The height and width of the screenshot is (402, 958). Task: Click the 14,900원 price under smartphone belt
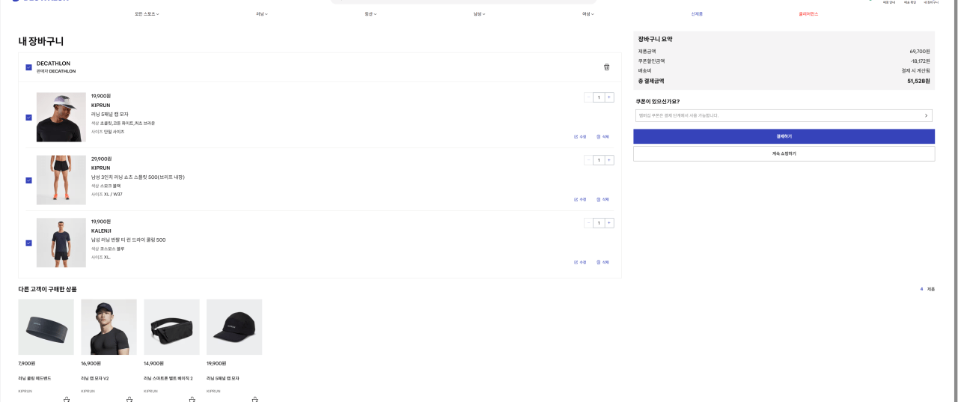tap(153, 363)
